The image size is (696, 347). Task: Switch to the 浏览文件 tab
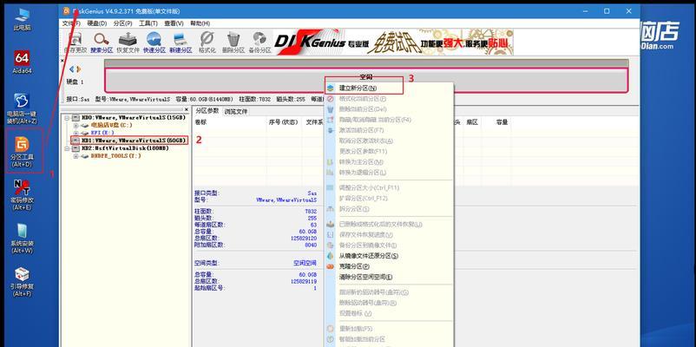[x=236, y=111]
